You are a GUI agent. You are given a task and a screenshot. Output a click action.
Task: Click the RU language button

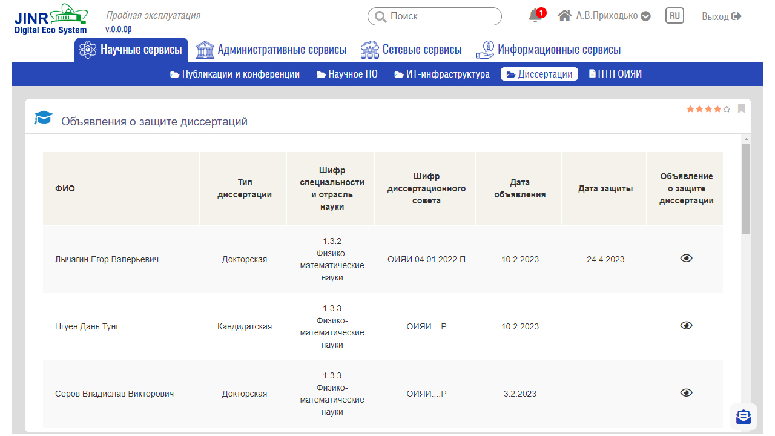674,16
